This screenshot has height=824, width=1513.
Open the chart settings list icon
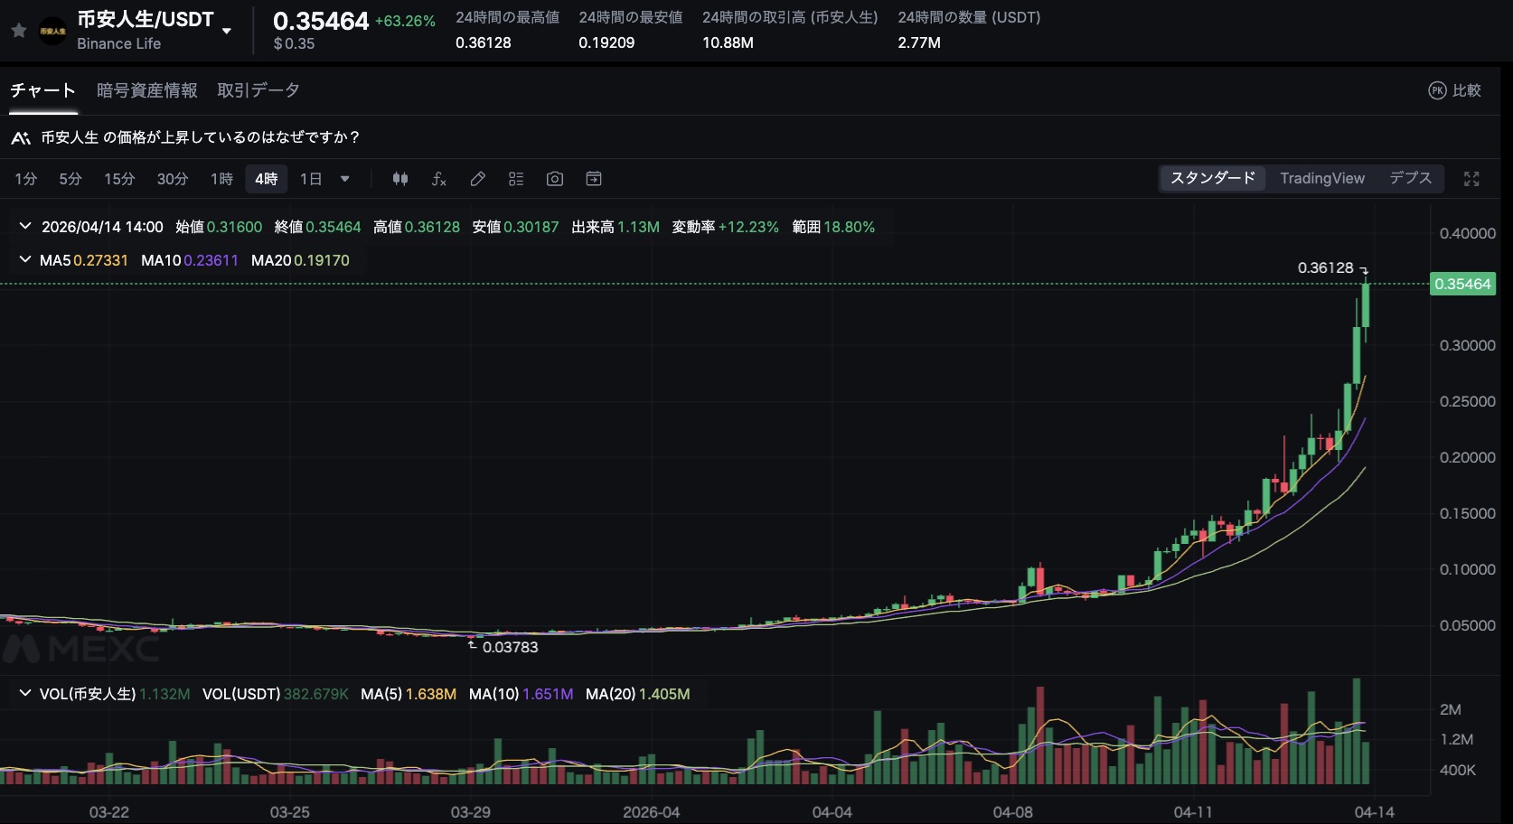(516, 179)
